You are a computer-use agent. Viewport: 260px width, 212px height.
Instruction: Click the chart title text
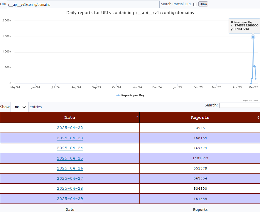click(130, 13)
